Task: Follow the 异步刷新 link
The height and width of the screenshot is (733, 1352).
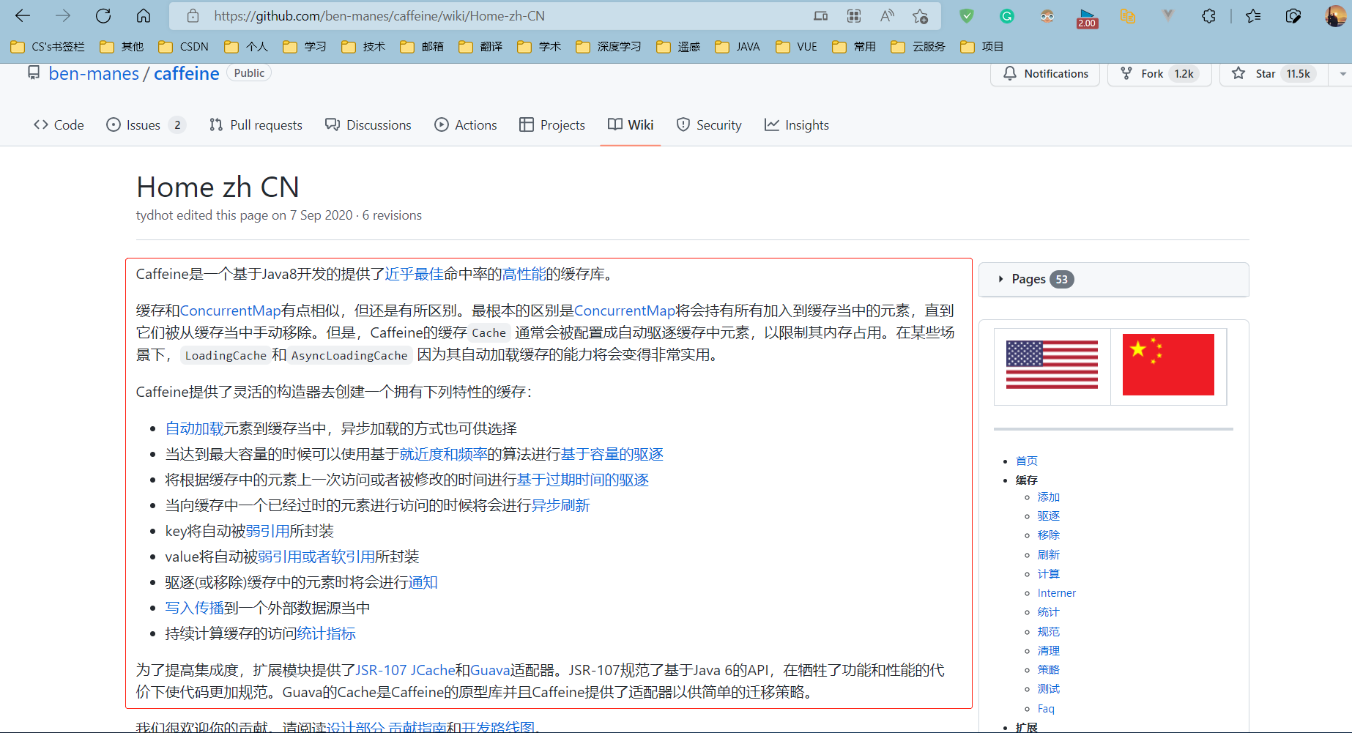Action: [x=560, y=505]
